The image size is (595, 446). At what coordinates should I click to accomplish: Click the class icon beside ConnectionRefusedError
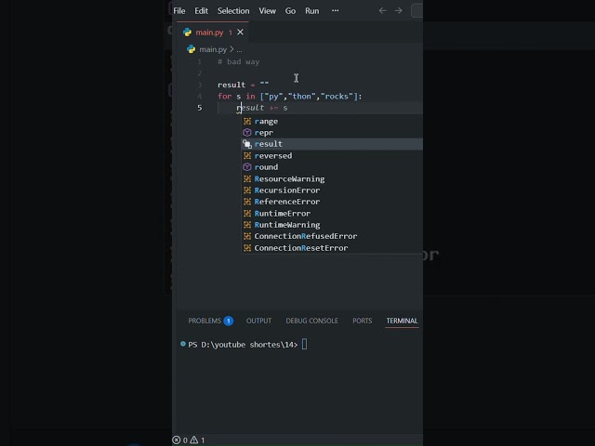tap(247, 236)
